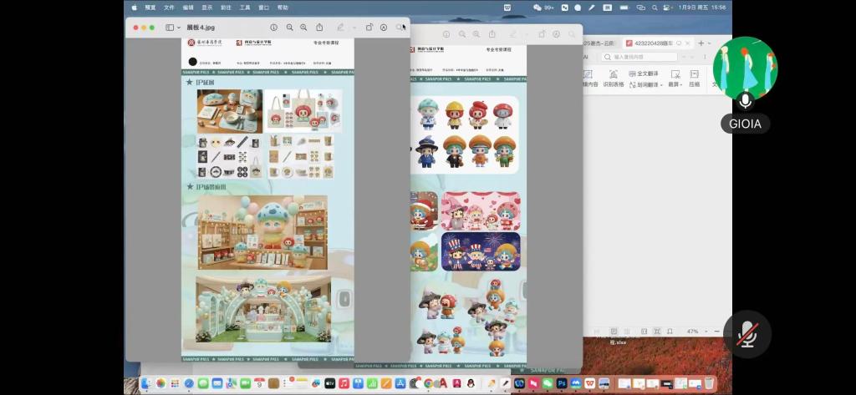Click the 全文翻译 button
856x395 pixels.
click(645, 73)
